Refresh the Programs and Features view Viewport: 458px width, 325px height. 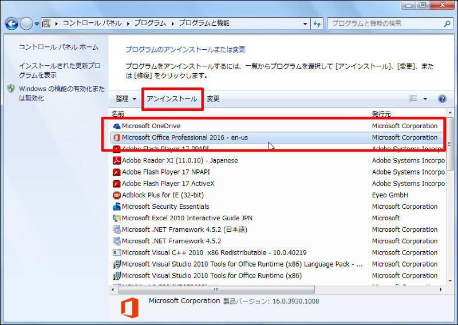pos(317,23)
